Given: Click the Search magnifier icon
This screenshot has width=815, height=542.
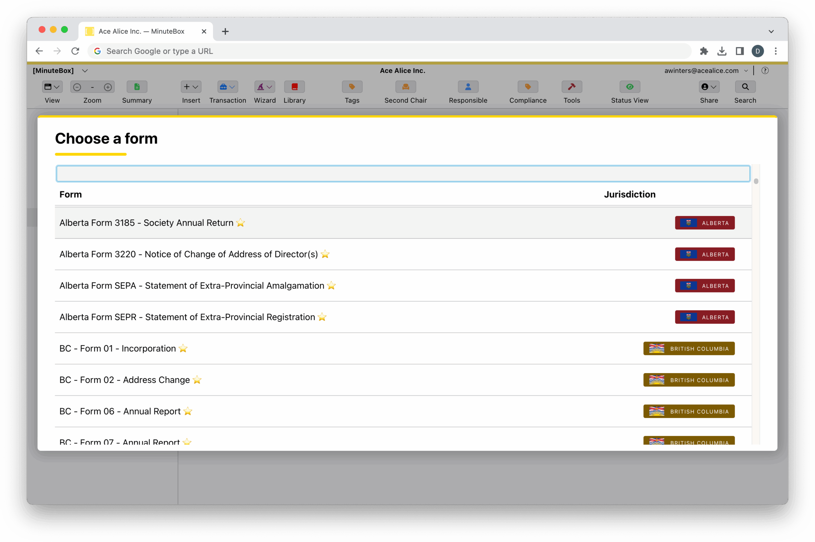Looking at the screenshot, I should pyautogui.click(x=745, y=87).
